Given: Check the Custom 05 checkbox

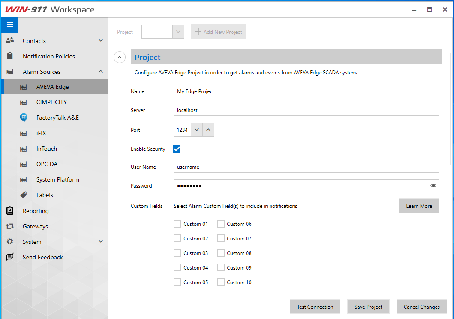Looking at the screenshot, I should [x=177, y=282].
